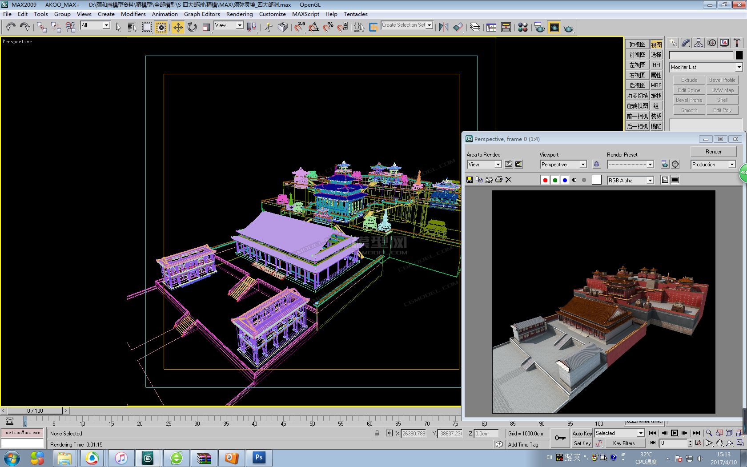The width and height of the screenshot is (747, 467).
Task: Save the rendered image with disk icon
Action: pos(470,180)
